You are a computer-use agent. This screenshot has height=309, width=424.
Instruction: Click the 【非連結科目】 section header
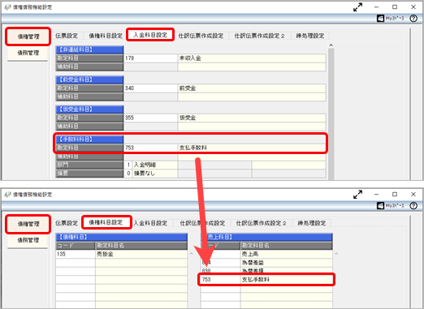89,49
